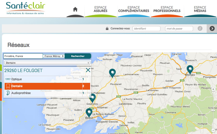Click the login arrow button

[212, 28]
